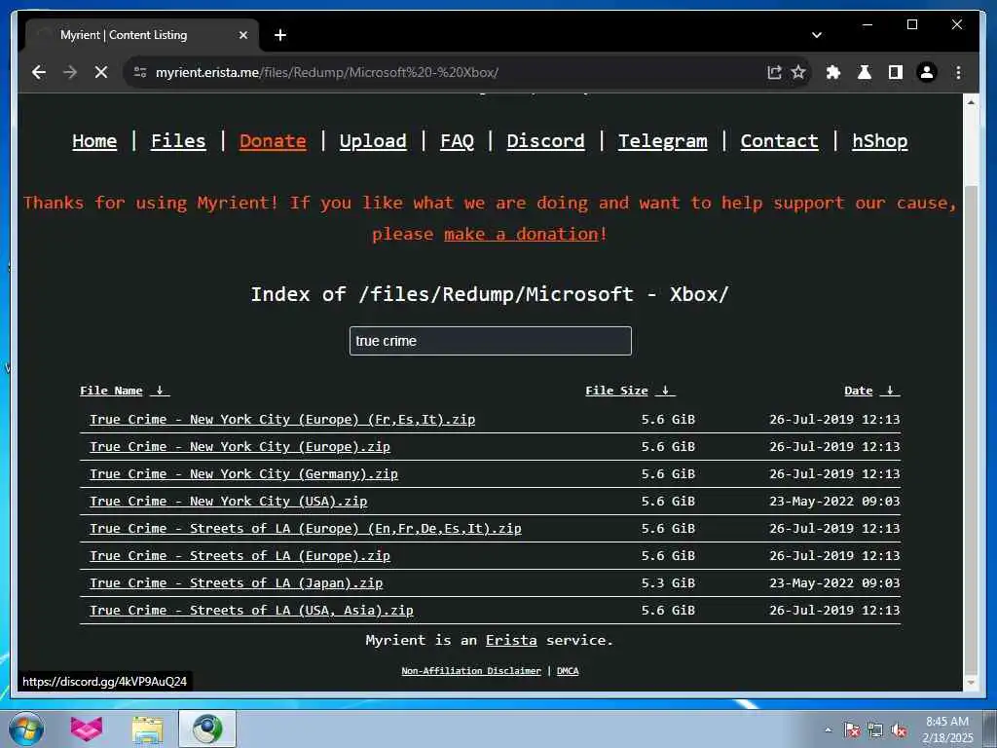Viewport: 997px width, 748px height.
Task: Open the Erista service link
Action: click(x=511, y=641)
